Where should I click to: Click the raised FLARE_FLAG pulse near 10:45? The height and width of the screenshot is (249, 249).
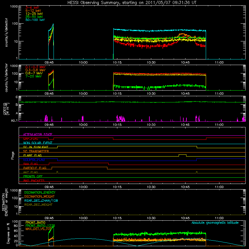[182, 155]
